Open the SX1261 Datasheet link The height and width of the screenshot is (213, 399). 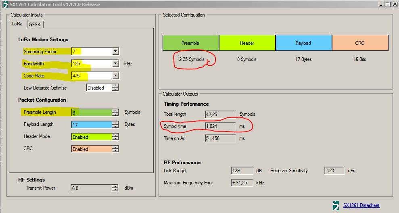[361, 205]
